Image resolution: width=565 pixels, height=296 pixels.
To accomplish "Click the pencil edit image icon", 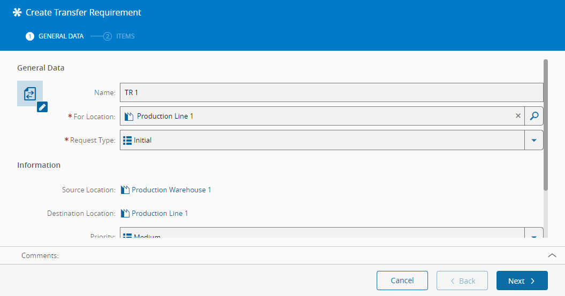I will pos(43,107).
